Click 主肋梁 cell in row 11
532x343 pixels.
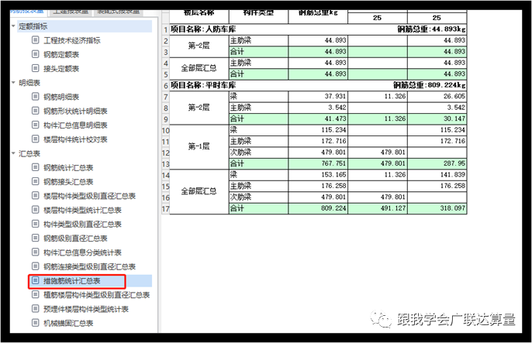(258, 141)
